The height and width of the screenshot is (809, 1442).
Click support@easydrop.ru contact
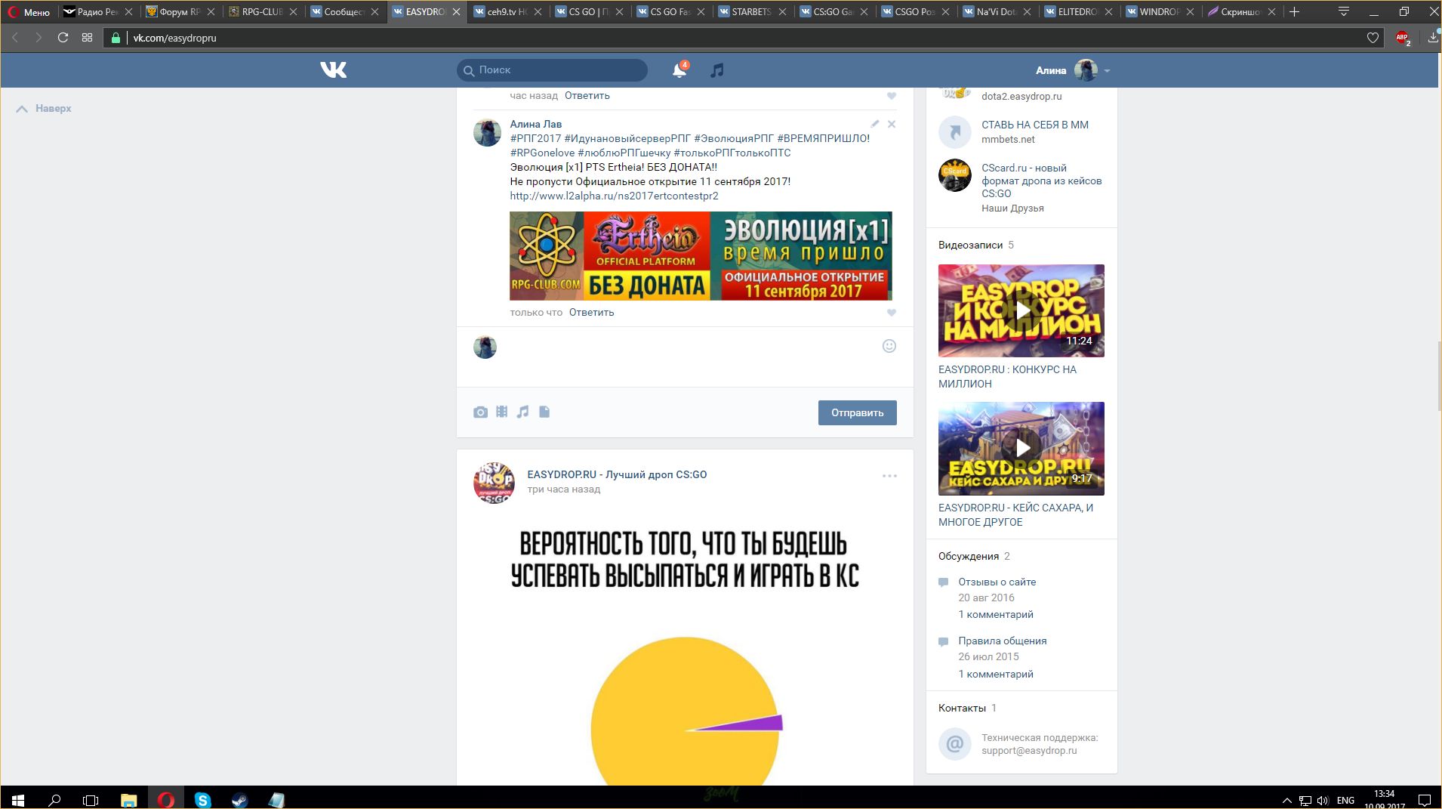click(x=1029, y=751)
